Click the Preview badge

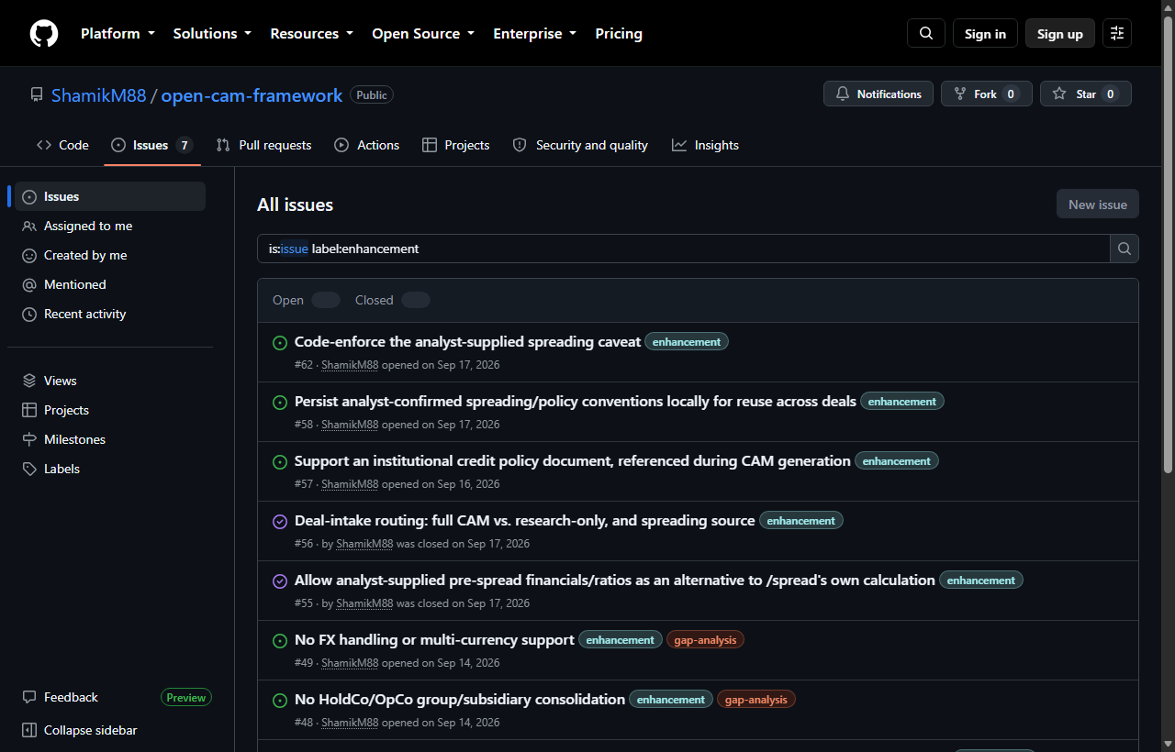pos(186,697)
